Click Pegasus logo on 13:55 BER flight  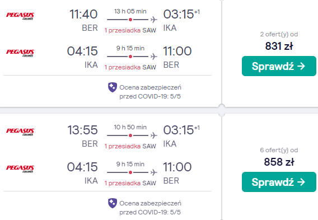pyautogui.click(x=20, y=132)
